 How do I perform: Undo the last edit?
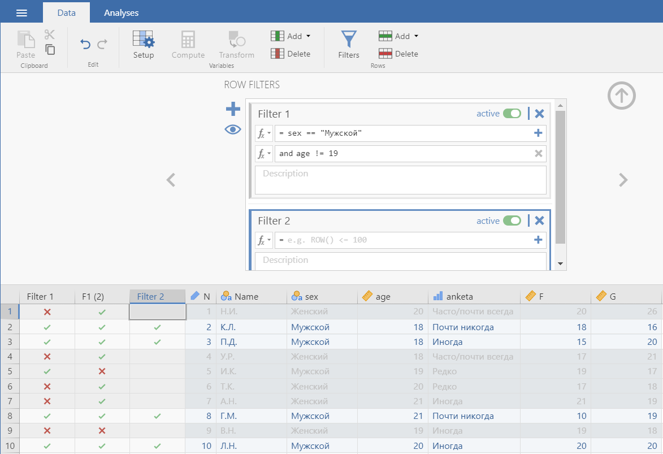[x=85, y=44]
